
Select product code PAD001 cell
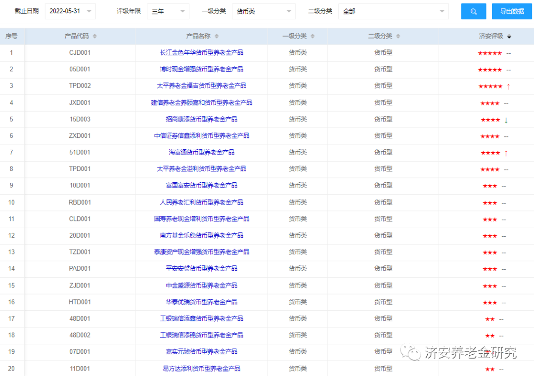point(80,268)
